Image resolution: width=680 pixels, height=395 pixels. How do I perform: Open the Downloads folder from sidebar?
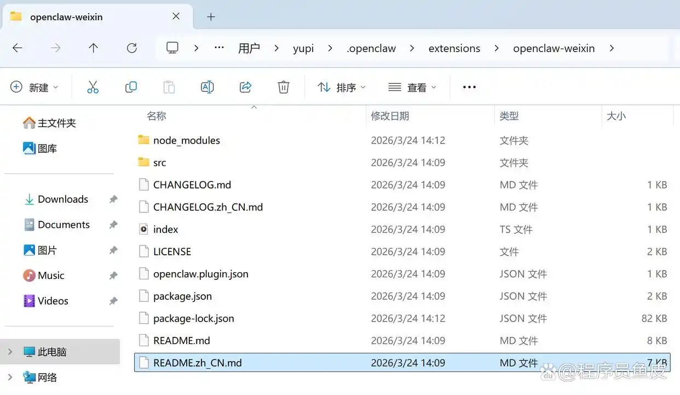click(x=62, y=199)
